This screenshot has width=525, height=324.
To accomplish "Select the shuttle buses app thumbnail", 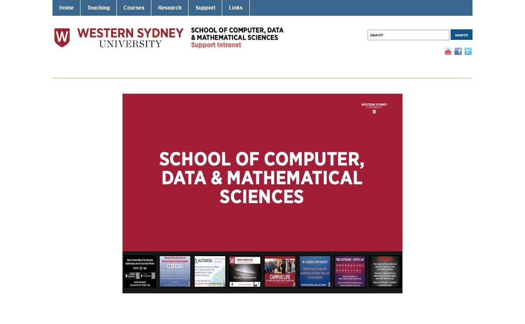I will pyautogui.click(x=140, y=271).
